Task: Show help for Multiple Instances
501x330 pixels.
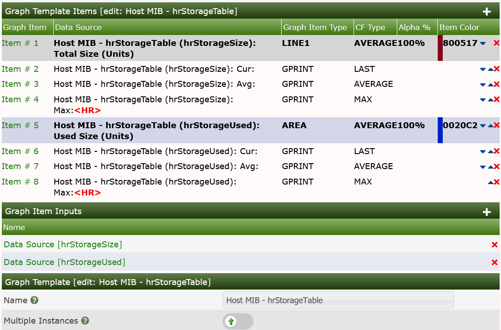Action: click(85, 321)
